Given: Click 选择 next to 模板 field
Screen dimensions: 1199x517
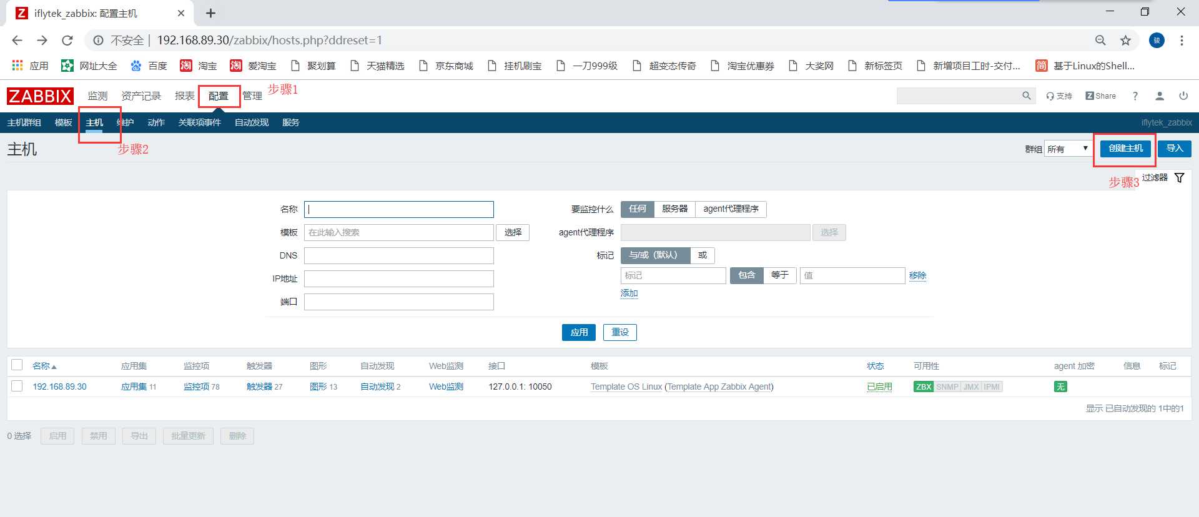Looking at the screenshot, I should [x=513, y=232].
